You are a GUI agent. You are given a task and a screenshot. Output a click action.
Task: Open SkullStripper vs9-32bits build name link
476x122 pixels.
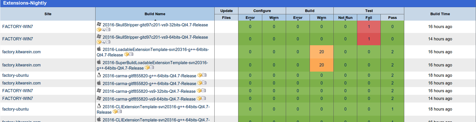155,25
